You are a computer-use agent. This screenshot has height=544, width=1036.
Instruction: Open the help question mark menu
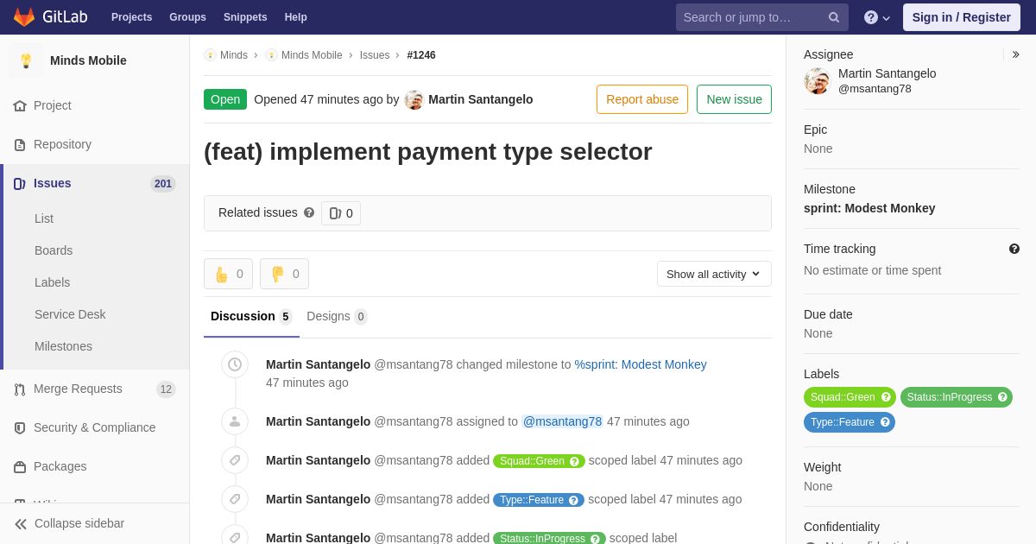pos(877,17)
